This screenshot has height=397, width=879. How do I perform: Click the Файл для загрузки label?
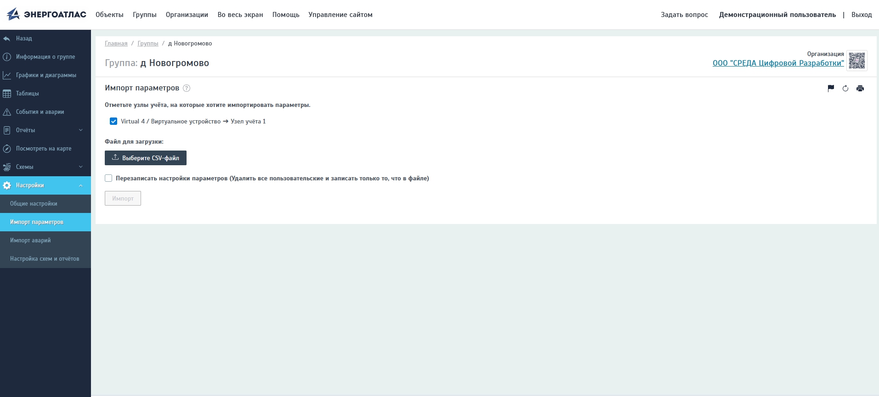[134, 141]
